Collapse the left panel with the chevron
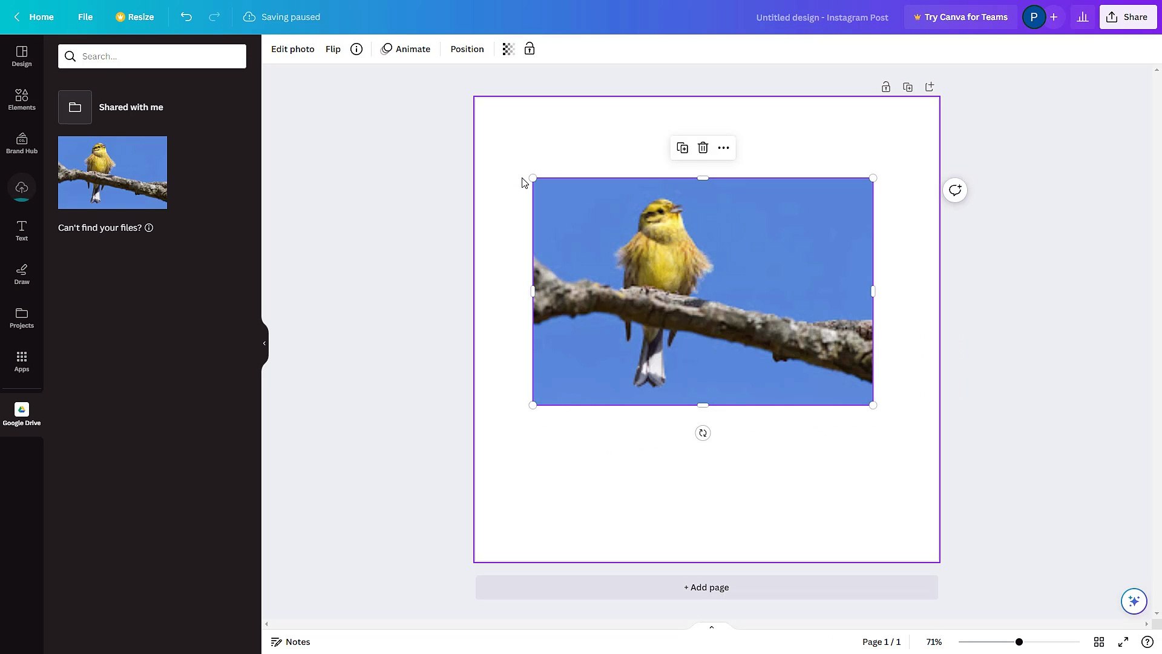 click(x=263, y=343)
